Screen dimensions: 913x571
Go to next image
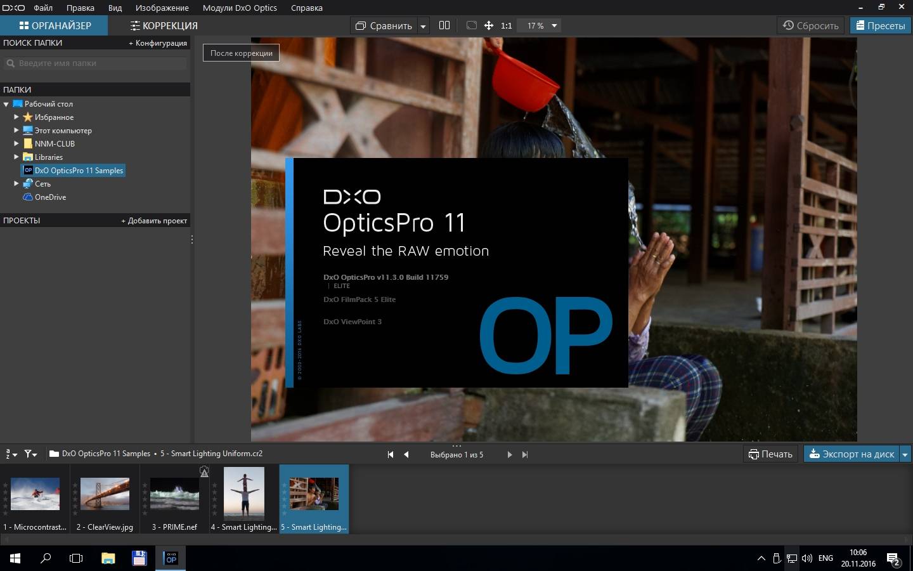click(509, 454)
